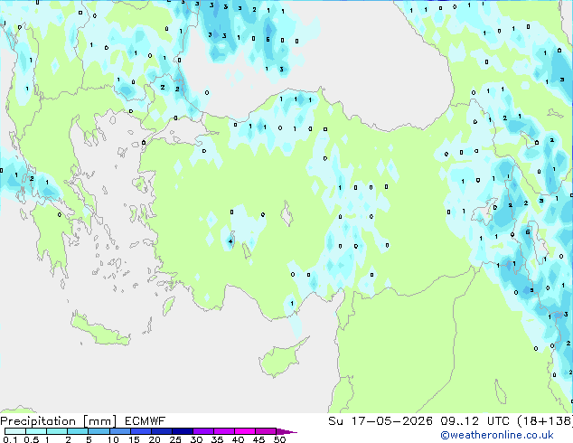Screen dimensions: 573x443
Task: Click the legend value "50"
Action: coord(280,439)
